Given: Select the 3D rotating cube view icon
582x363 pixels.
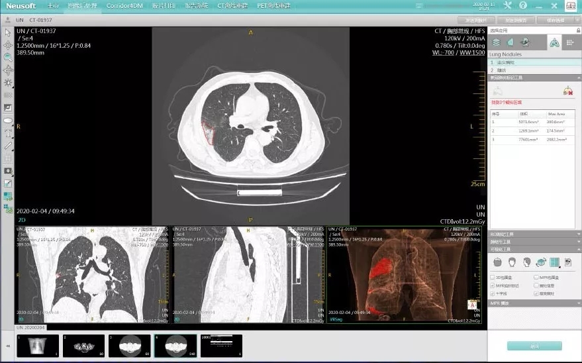Looking at the screenshot, I should (540, 262).
